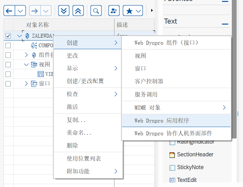Open the 创建 context menu entry
The height and width of the screenshot is (187, 243).
tap(87, 43)
